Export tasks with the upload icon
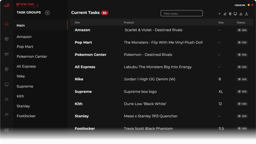The image size is (256, 144). (x=246, y=14)
